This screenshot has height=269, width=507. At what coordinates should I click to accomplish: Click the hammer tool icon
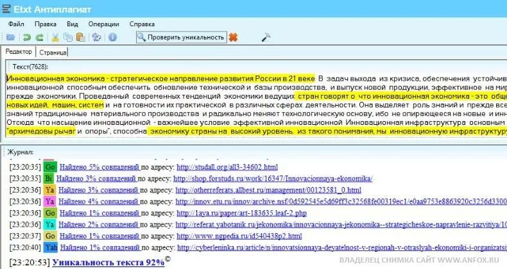(x=266, y=37)
